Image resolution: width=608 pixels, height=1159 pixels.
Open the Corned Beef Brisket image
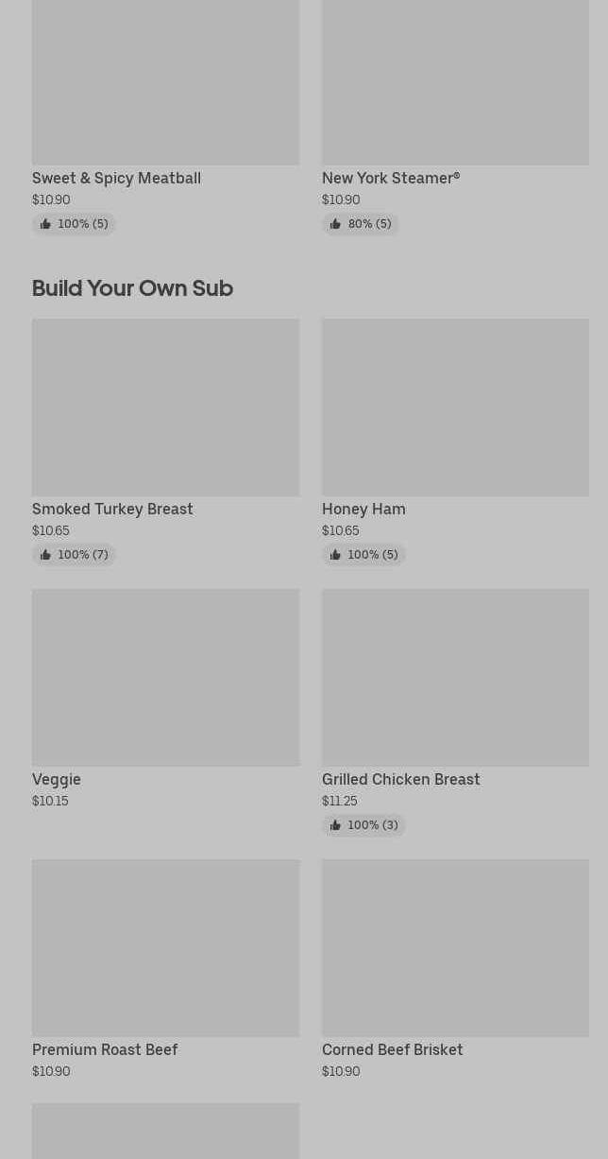click(455, 947)
